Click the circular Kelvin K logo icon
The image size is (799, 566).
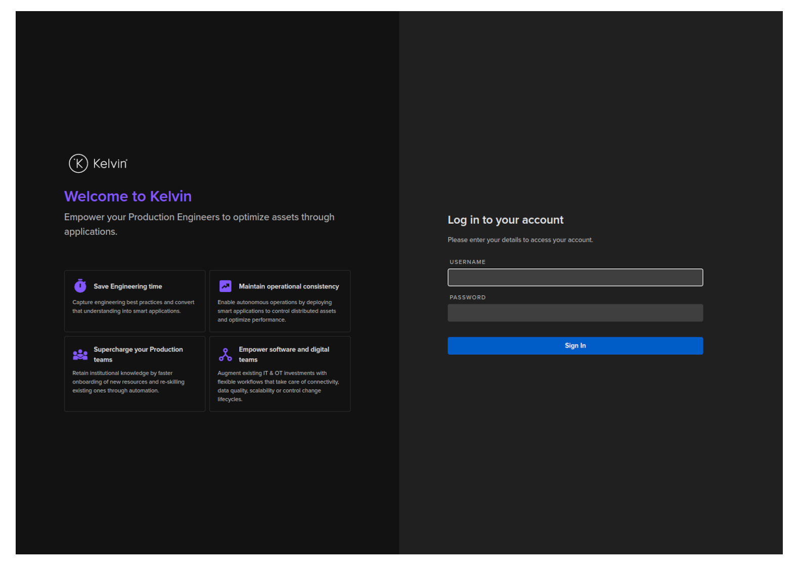click(78, 163)
